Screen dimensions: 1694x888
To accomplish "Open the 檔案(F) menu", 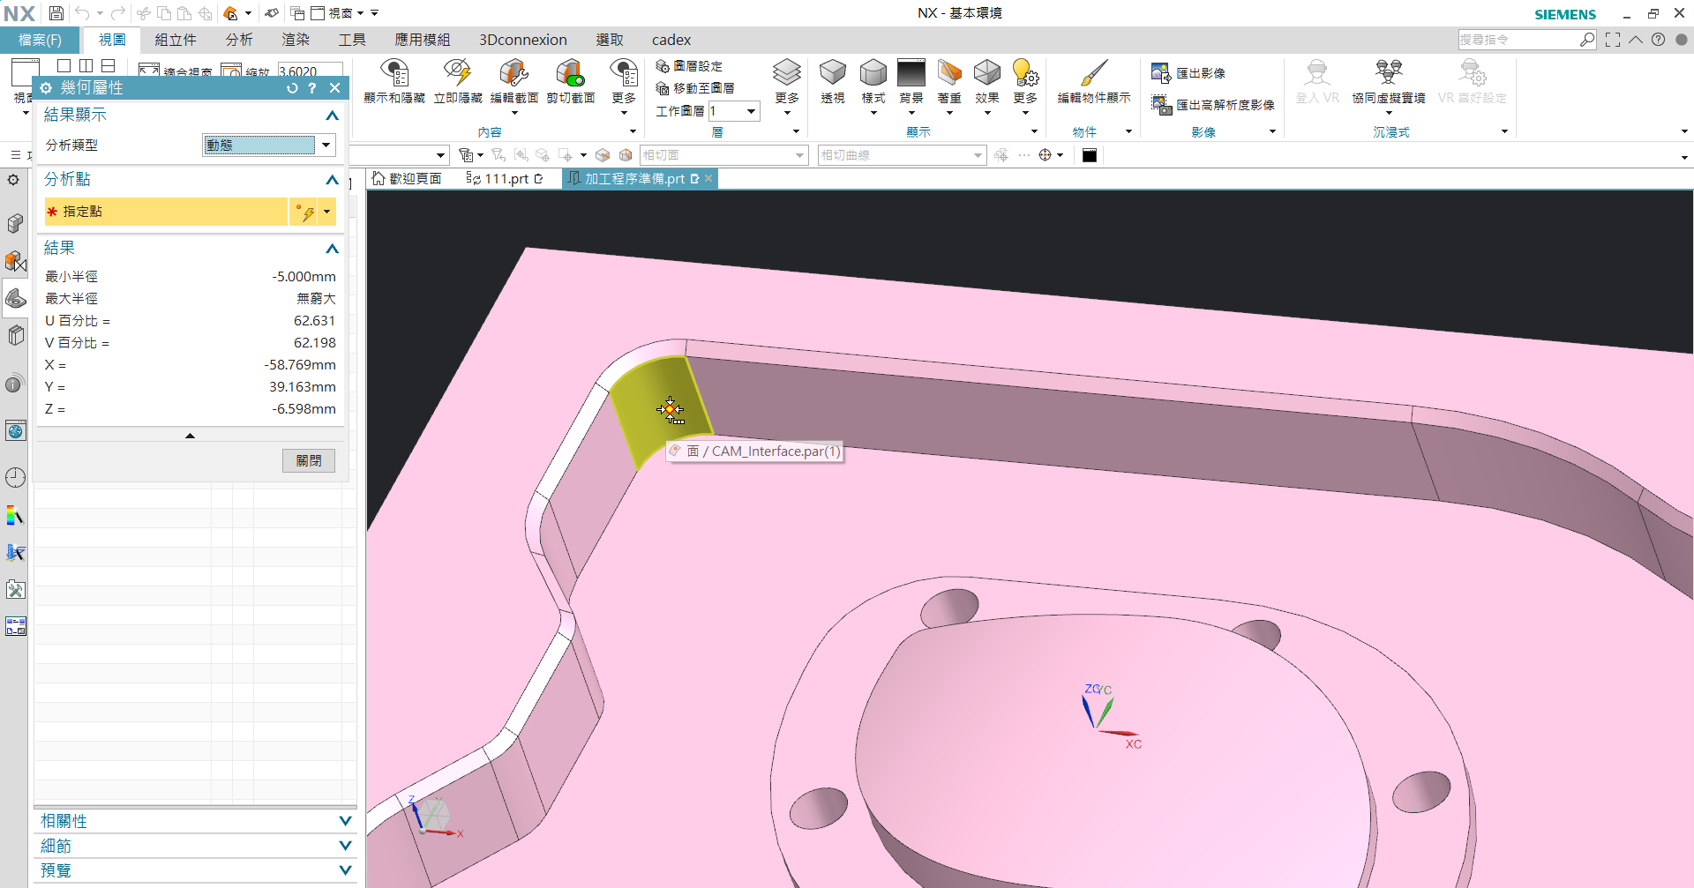I will click(x=40, y=40).
